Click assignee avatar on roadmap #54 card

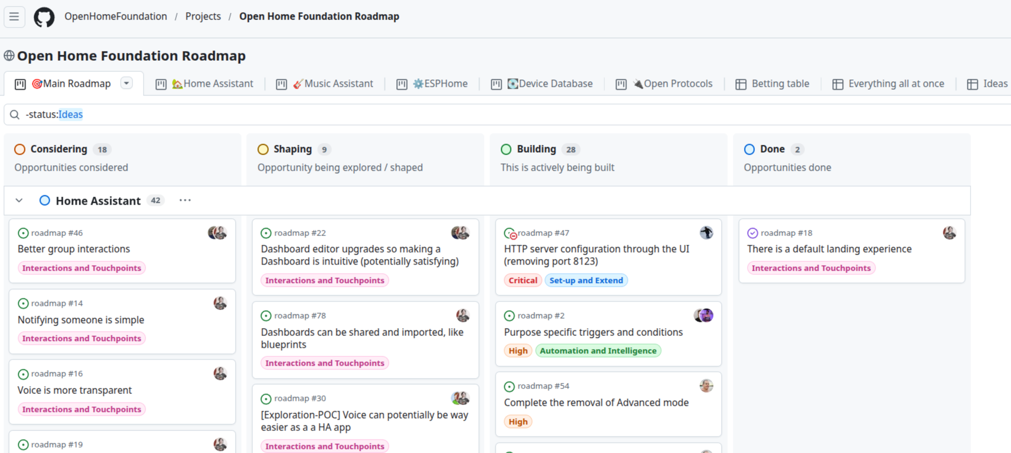(706, 386)
